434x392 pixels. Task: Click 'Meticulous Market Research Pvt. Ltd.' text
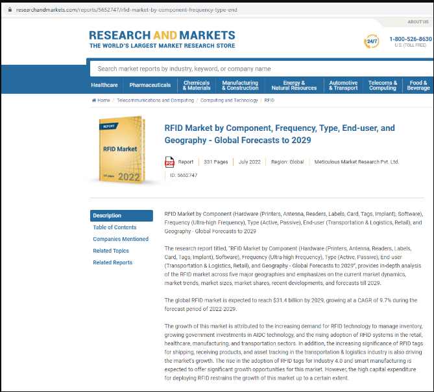click(357, 162)
